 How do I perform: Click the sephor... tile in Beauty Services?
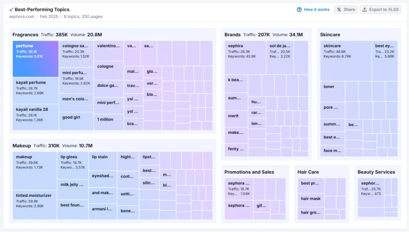pos(371,193)
